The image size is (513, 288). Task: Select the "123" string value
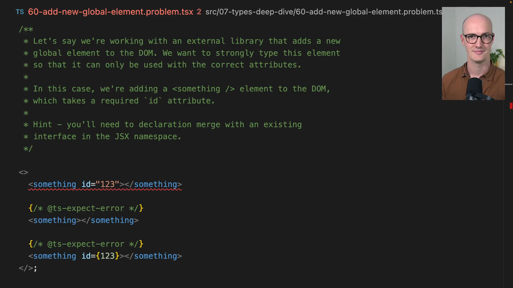(107, 184)
